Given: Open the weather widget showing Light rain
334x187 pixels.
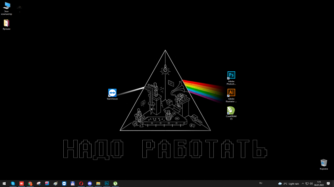Looking at the screenshot, I should pyautogui.click(x=289, y=184).
